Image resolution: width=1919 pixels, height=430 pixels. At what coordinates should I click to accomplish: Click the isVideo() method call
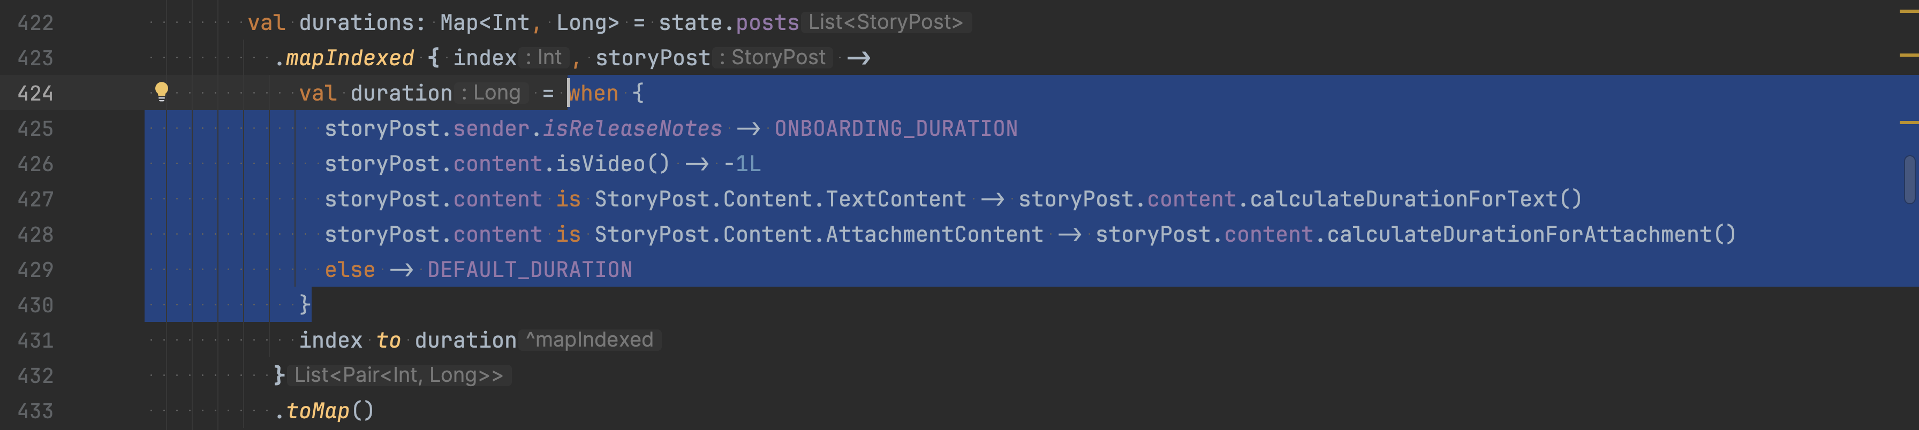pyautogui.click(x=611, y=164)
